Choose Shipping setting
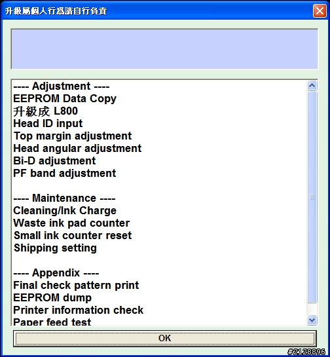The image size is (330, 357). coord(55,248)
